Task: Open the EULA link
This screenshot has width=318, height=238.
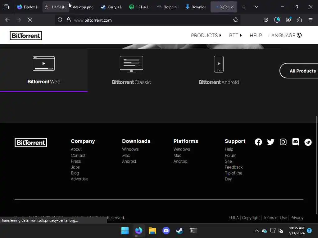Action: pyautogui.click(x=234, y=218)
